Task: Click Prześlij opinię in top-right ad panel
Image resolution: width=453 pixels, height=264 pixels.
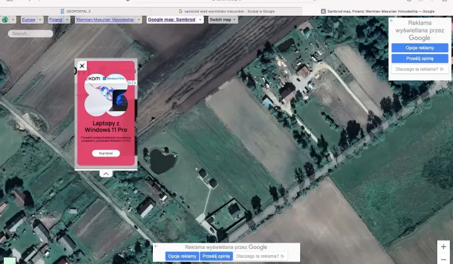Action: point(420,58)
